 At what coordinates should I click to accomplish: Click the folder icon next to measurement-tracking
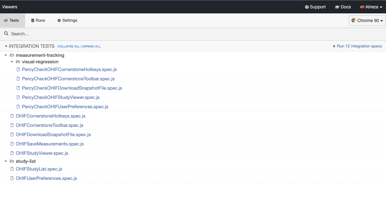pos(12,55)
